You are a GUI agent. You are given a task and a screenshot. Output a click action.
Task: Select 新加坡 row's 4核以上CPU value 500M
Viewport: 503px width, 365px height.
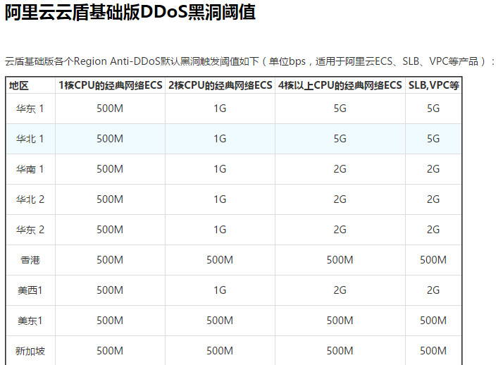click(340, 351)
